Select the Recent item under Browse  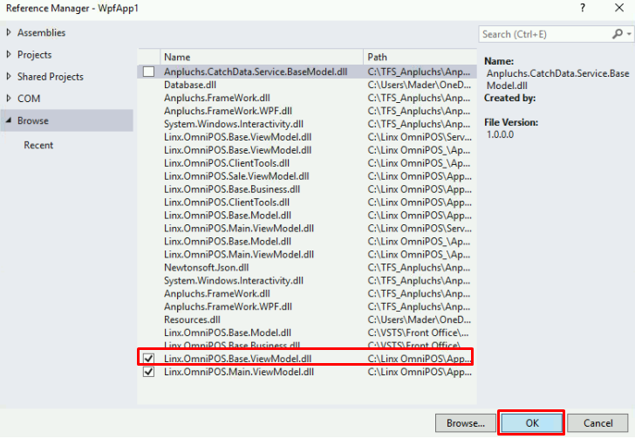click(38, 145)
